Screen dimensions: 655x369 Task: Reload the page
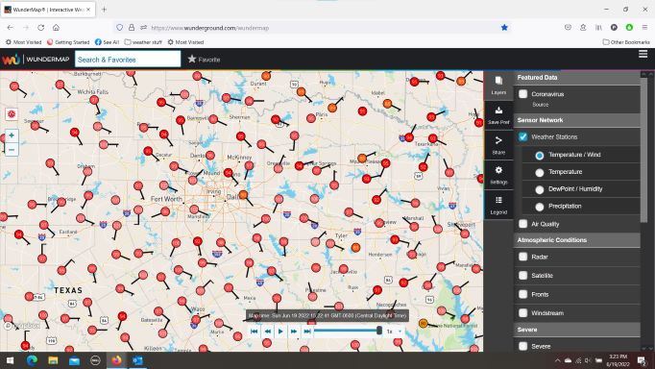point(40,28)
